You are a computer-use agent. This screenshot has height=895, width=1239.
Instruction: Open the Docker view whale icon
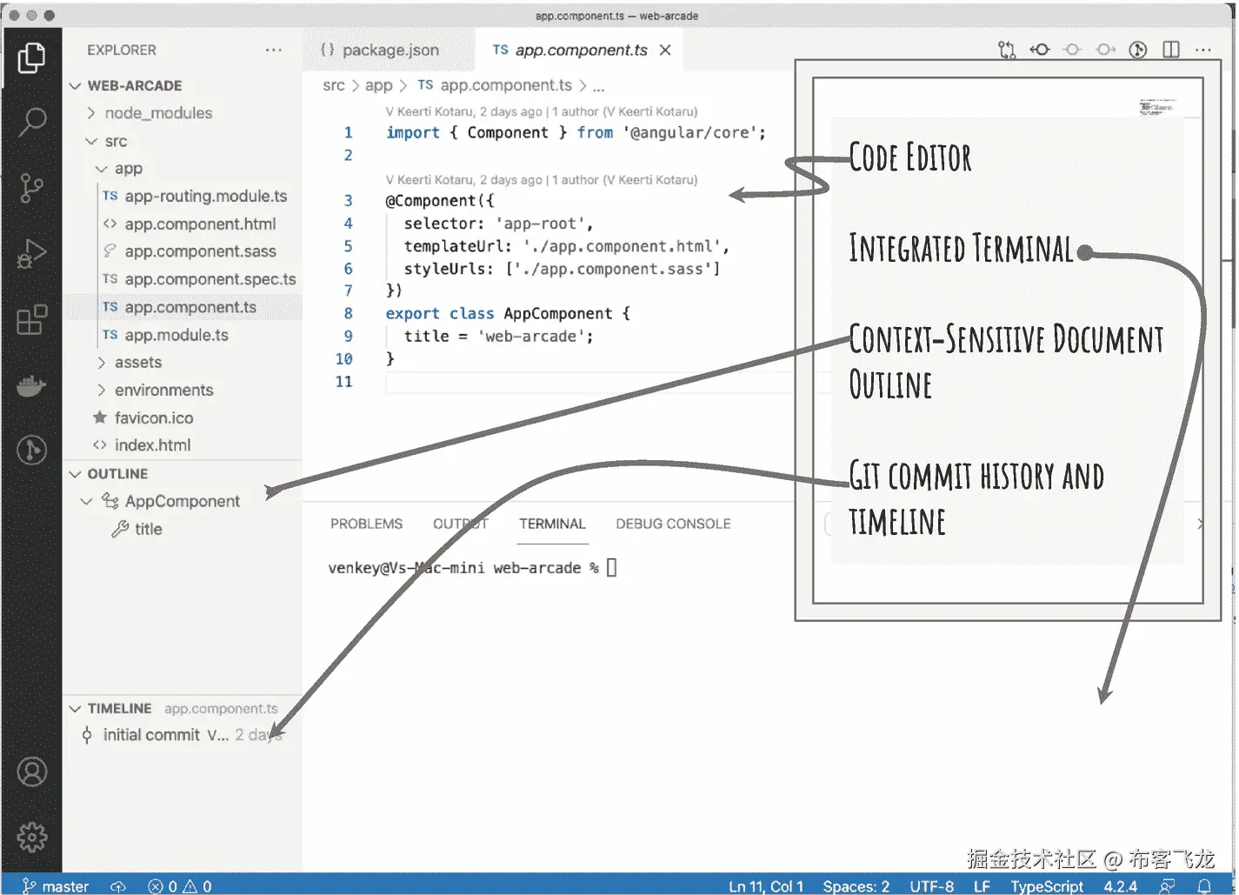point(31,384)
